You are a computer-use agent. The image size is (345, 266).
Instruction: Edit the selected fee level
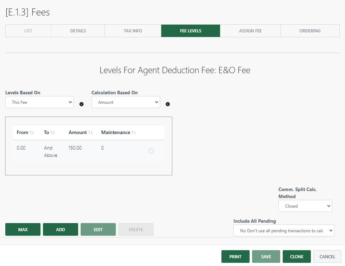tap(98, 229)
